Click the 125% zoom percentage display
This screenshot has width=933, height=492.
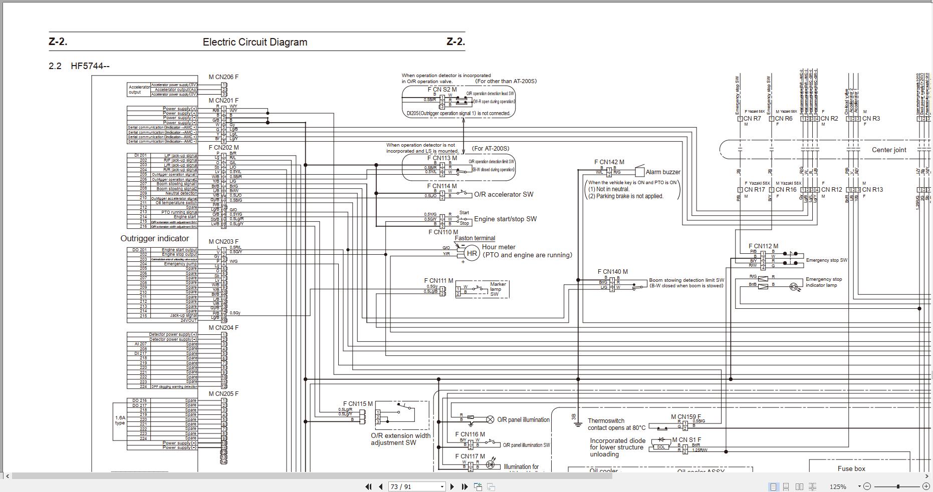point(838,486)
